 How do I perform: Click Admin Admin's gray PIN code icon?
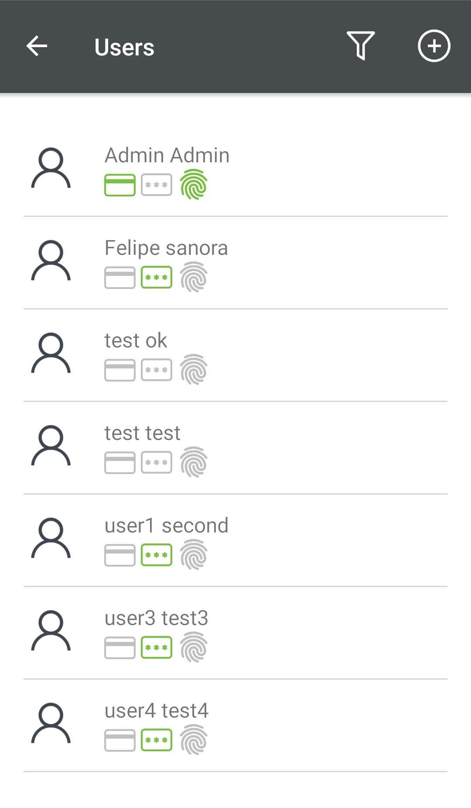coord(157,185)
